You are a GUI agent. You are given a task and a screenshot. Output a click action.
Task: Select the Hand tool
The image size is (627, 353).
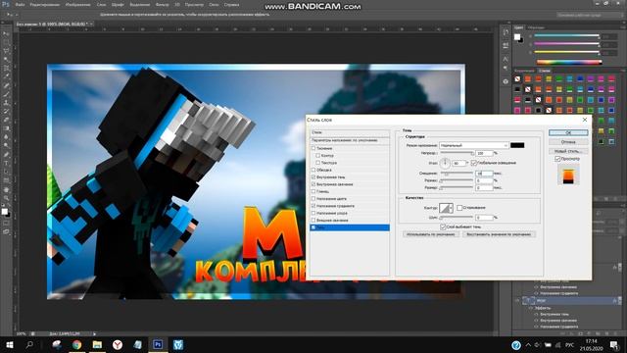[x=6, y=189]
